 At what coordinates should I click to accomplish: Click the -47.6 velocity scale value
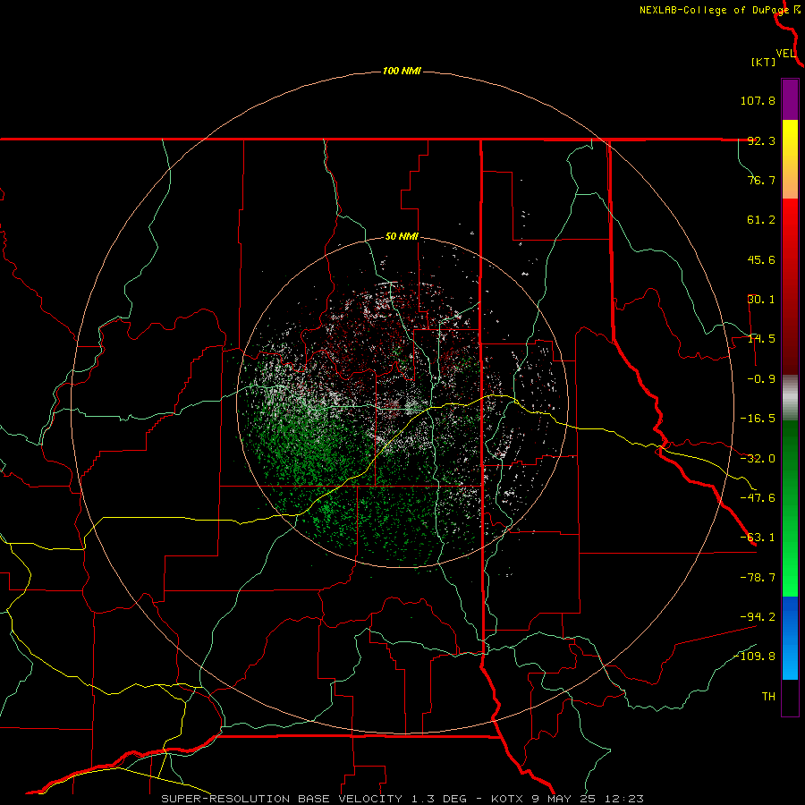pos(758,498)
